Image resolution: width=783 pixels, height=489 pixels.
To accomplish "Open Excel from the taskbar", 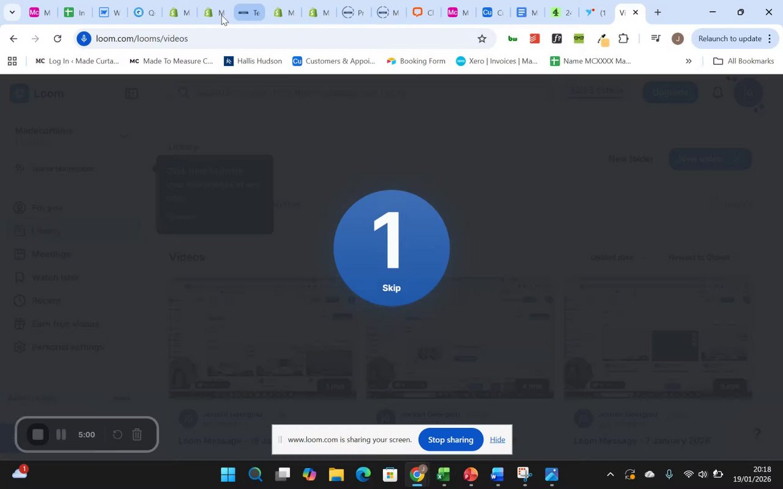I will point(443,474).
